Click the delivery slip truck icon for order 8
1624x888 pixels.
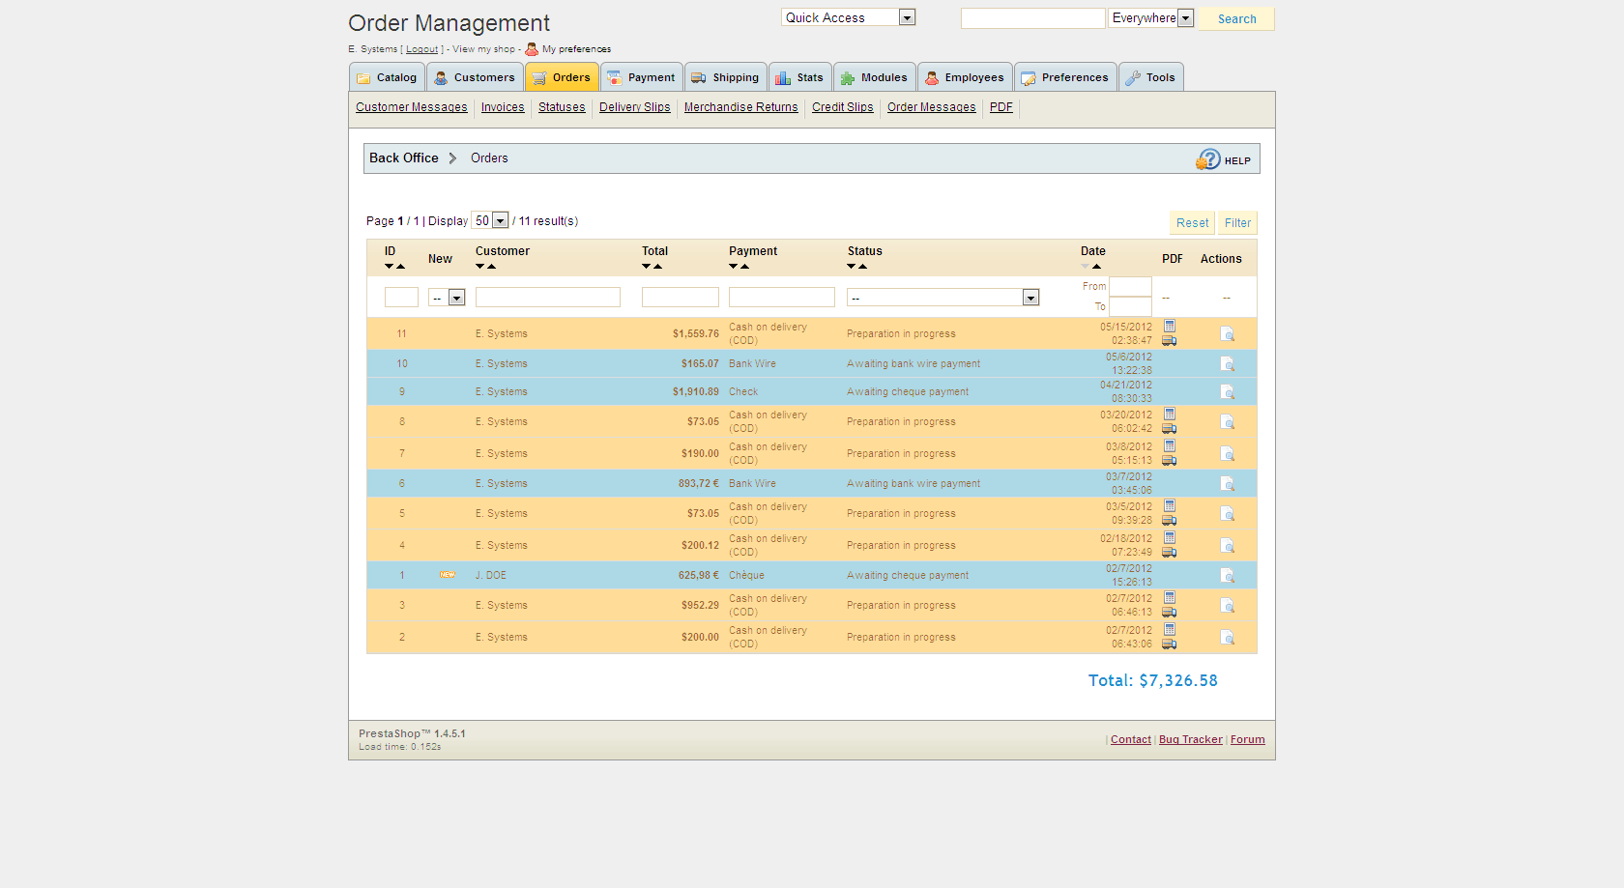[1170, 428]
